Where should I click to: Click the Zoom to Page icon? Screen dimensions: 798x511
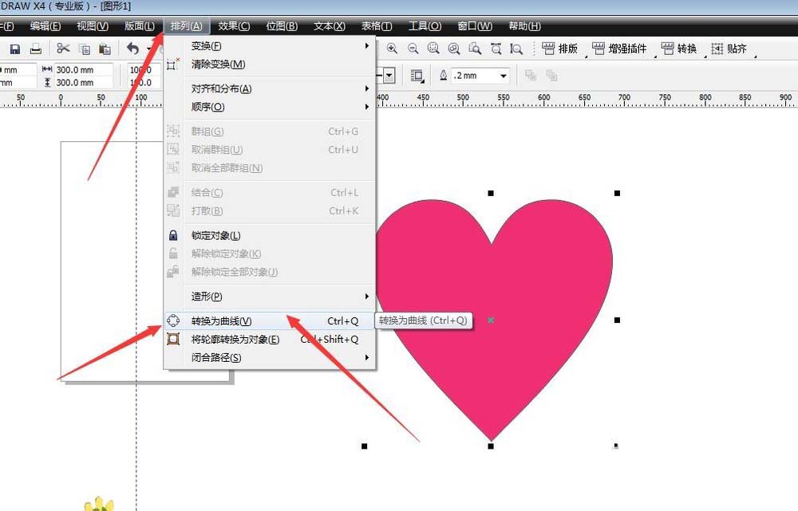click(x=475, y=49)
